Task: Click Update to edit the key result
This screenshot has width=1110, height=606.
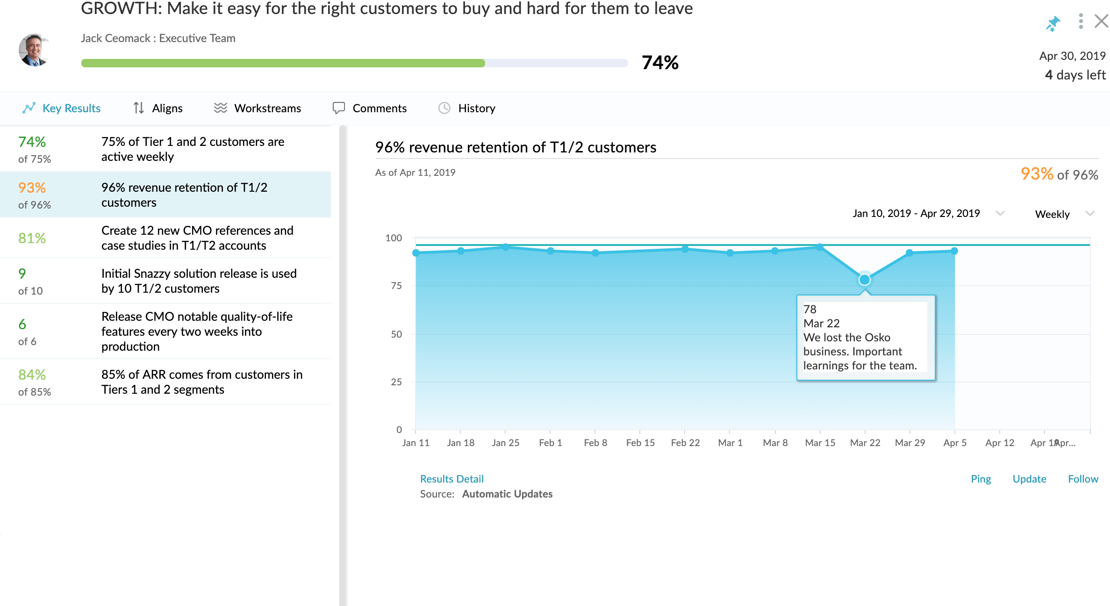Action: click(1030, 478)
